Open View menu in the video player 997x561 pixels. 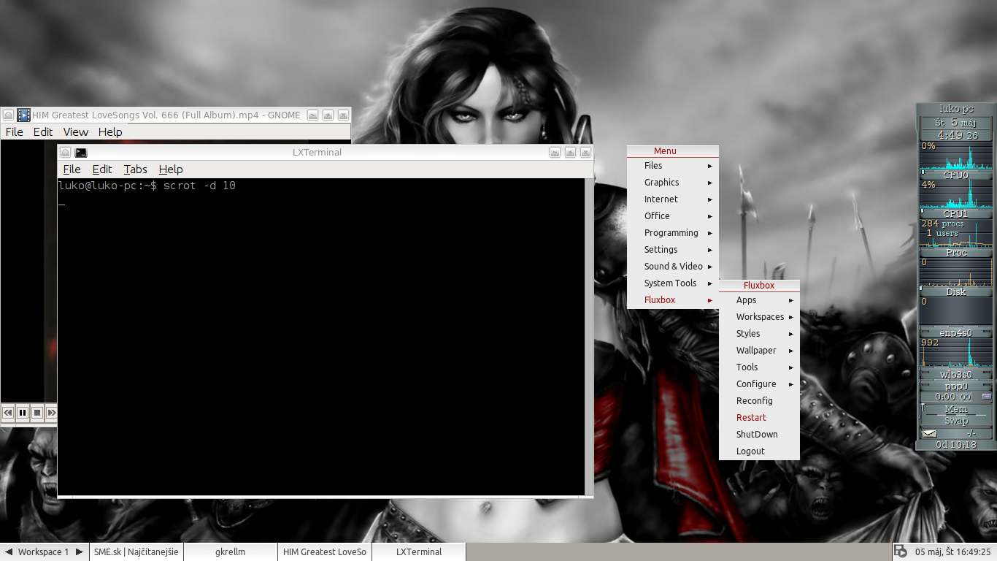pyautogui.click(x=75, y=131)
